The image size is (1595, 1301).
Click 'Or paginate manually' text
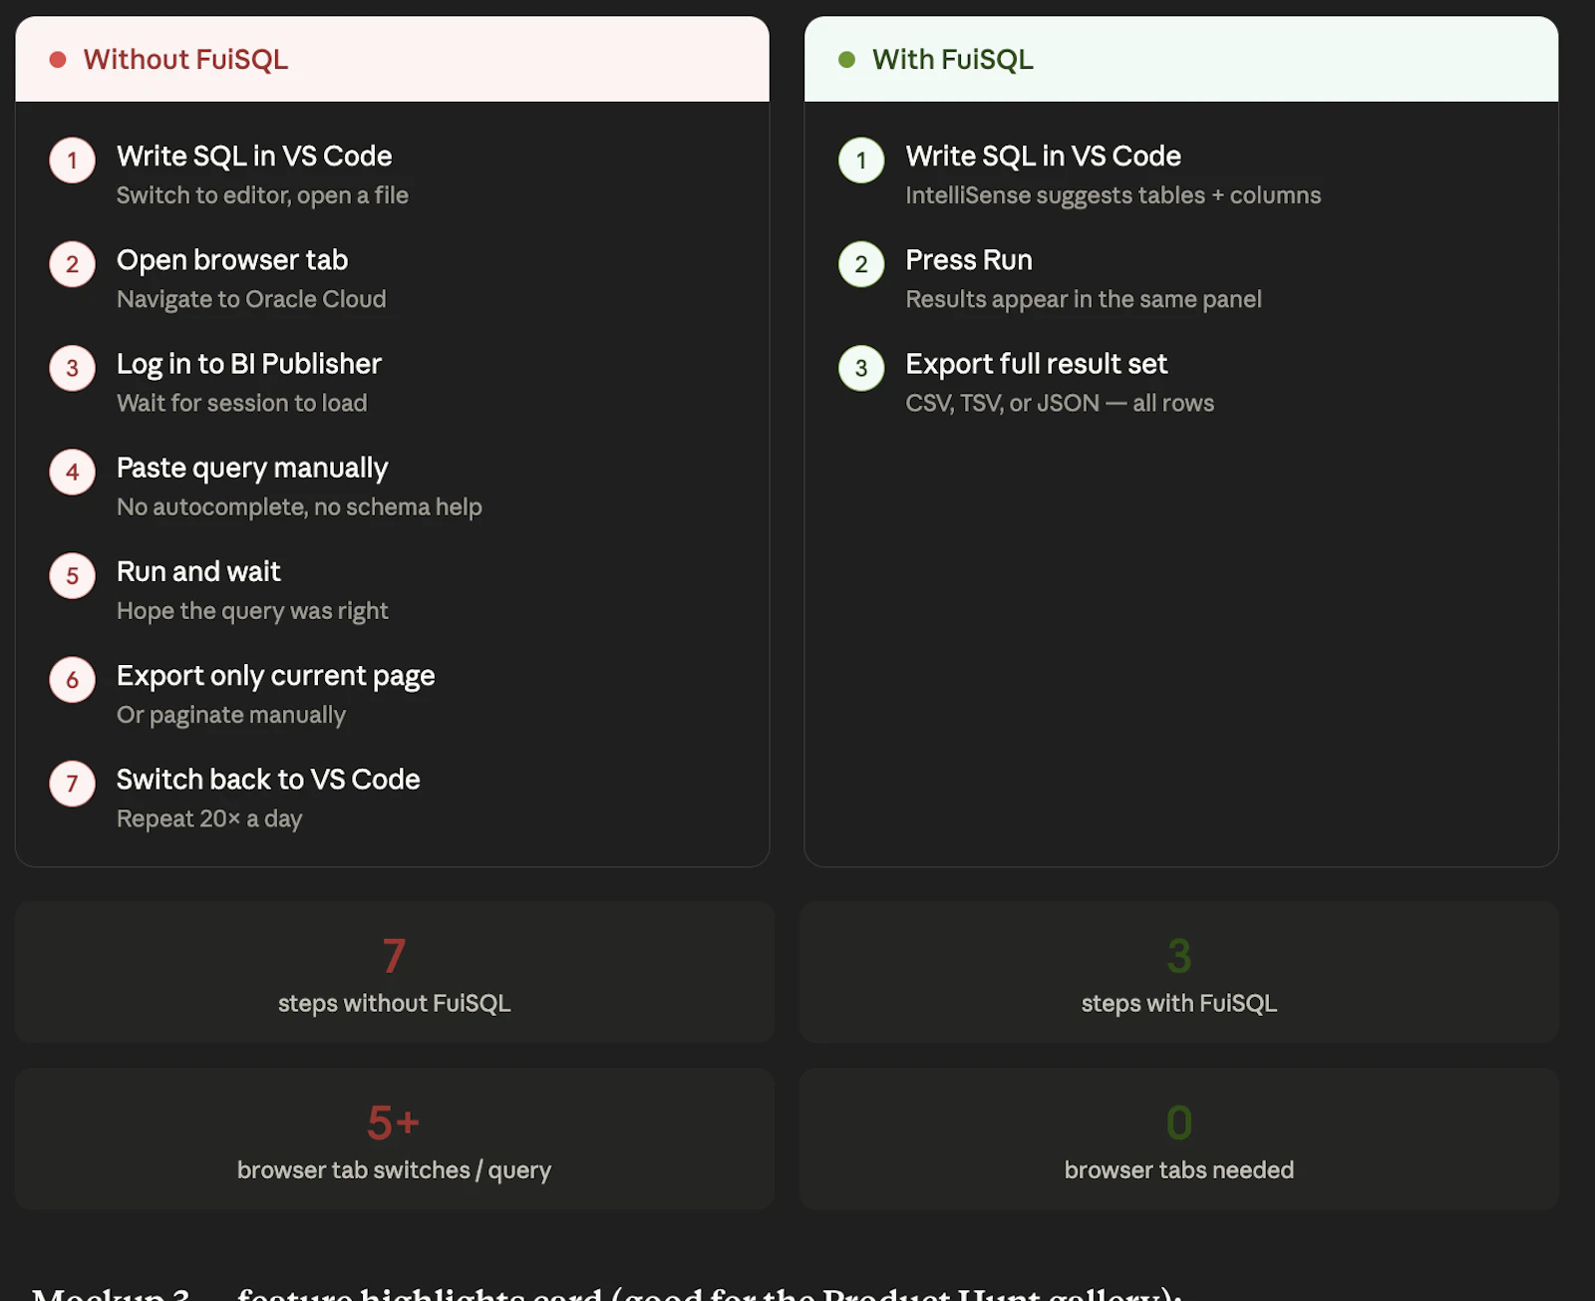coord(231,715)
